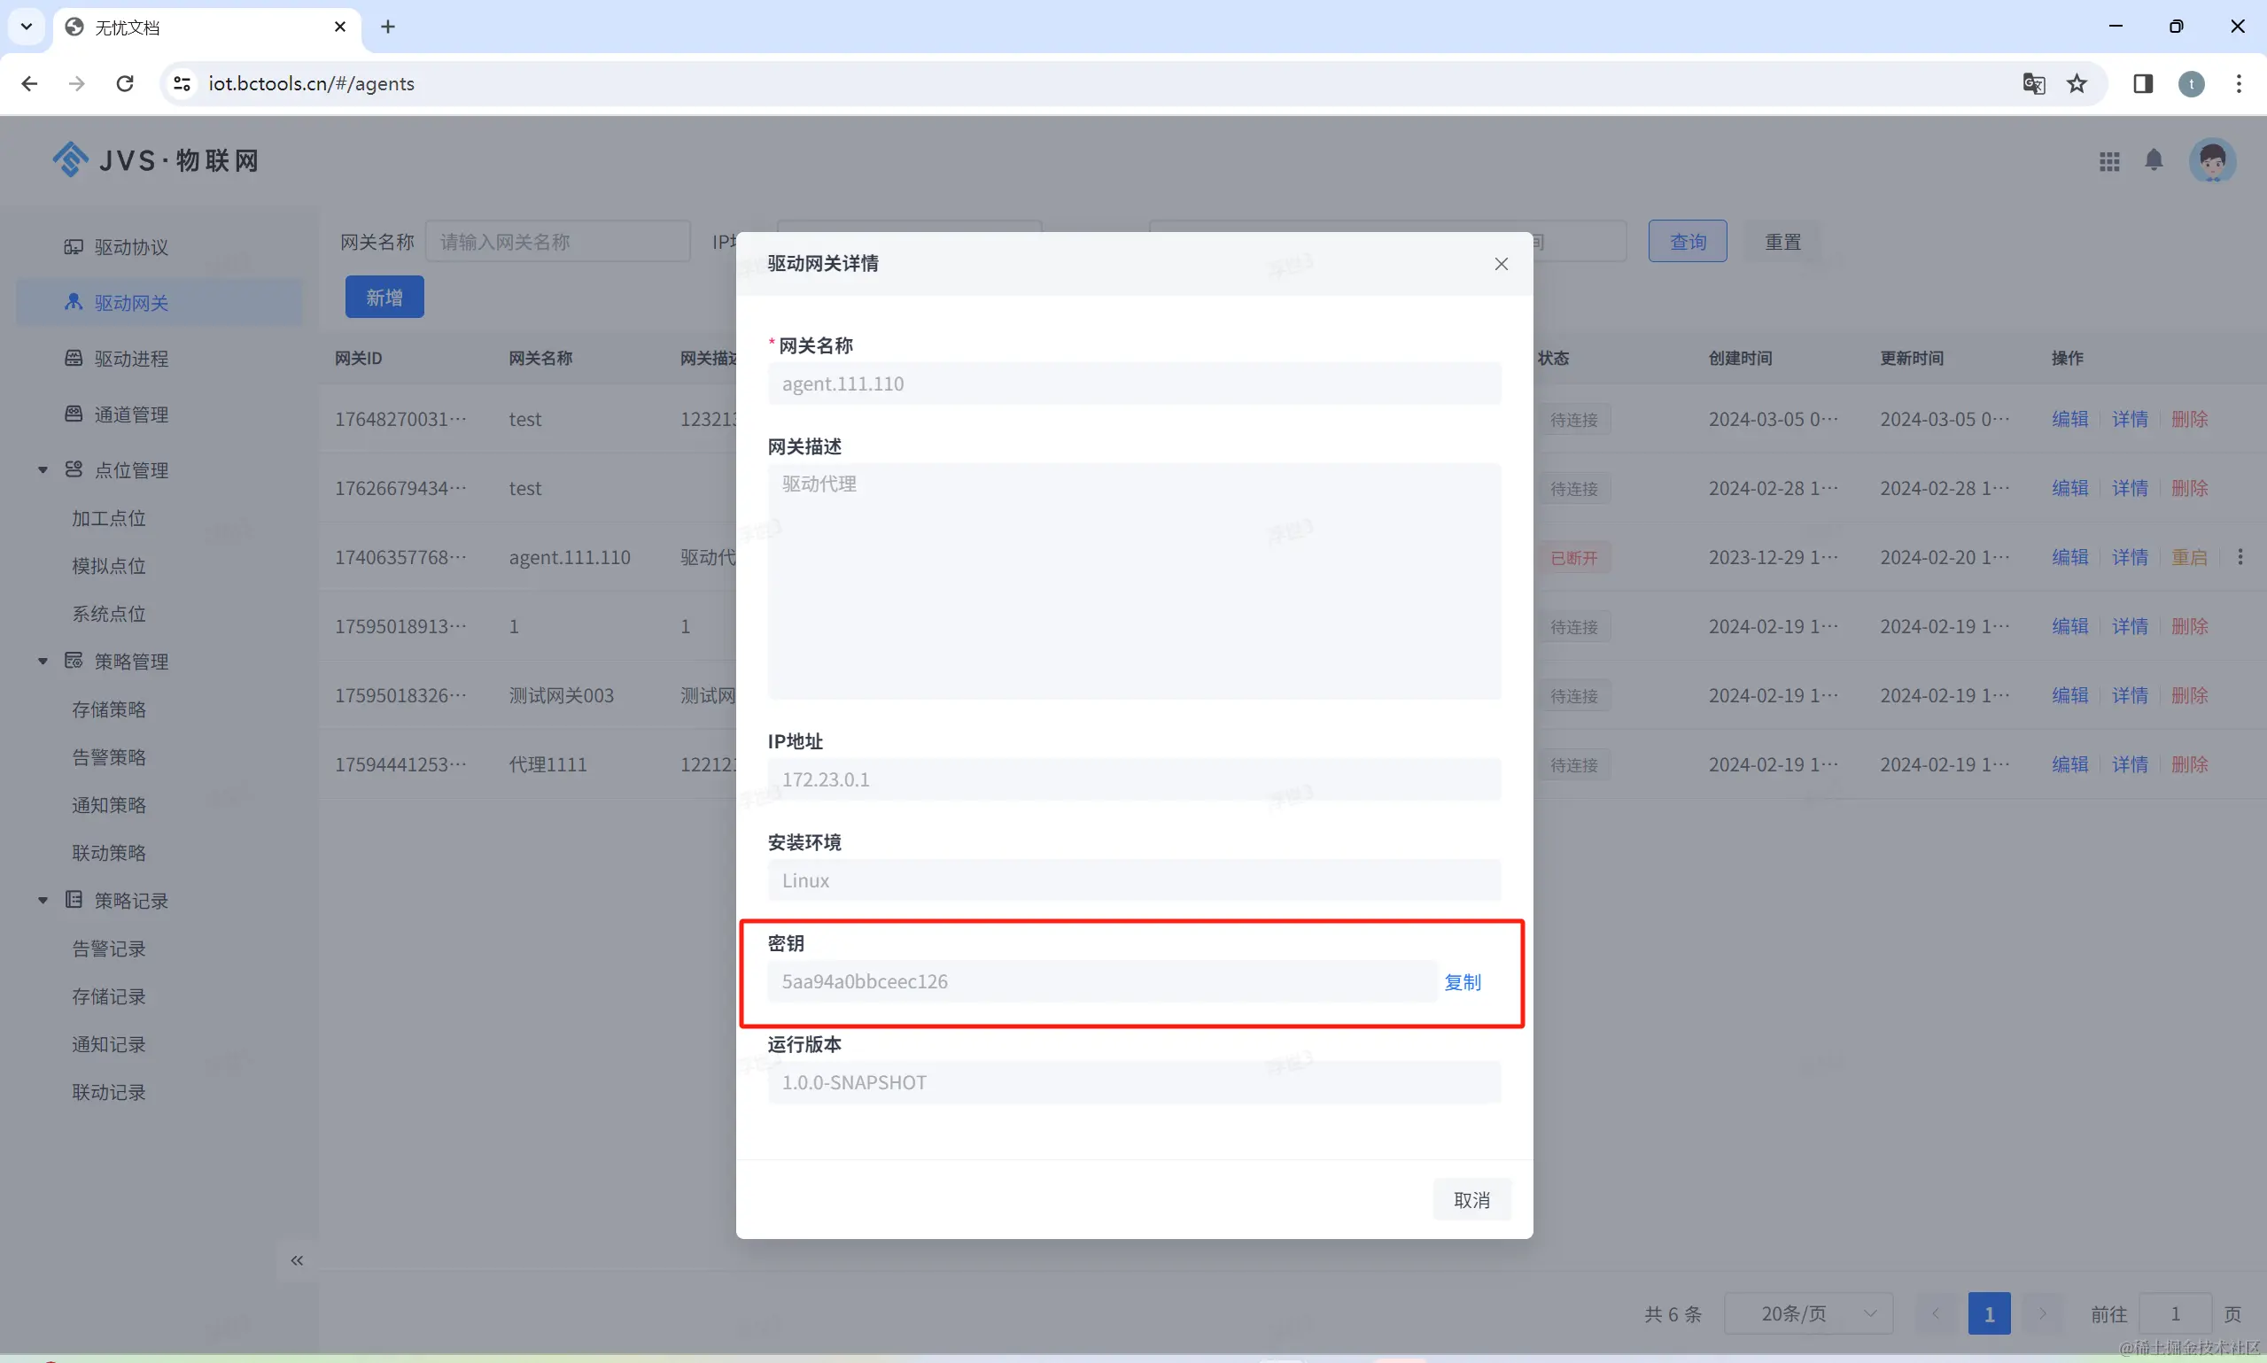
Task: Reload the page
Action: click(125, 83)
